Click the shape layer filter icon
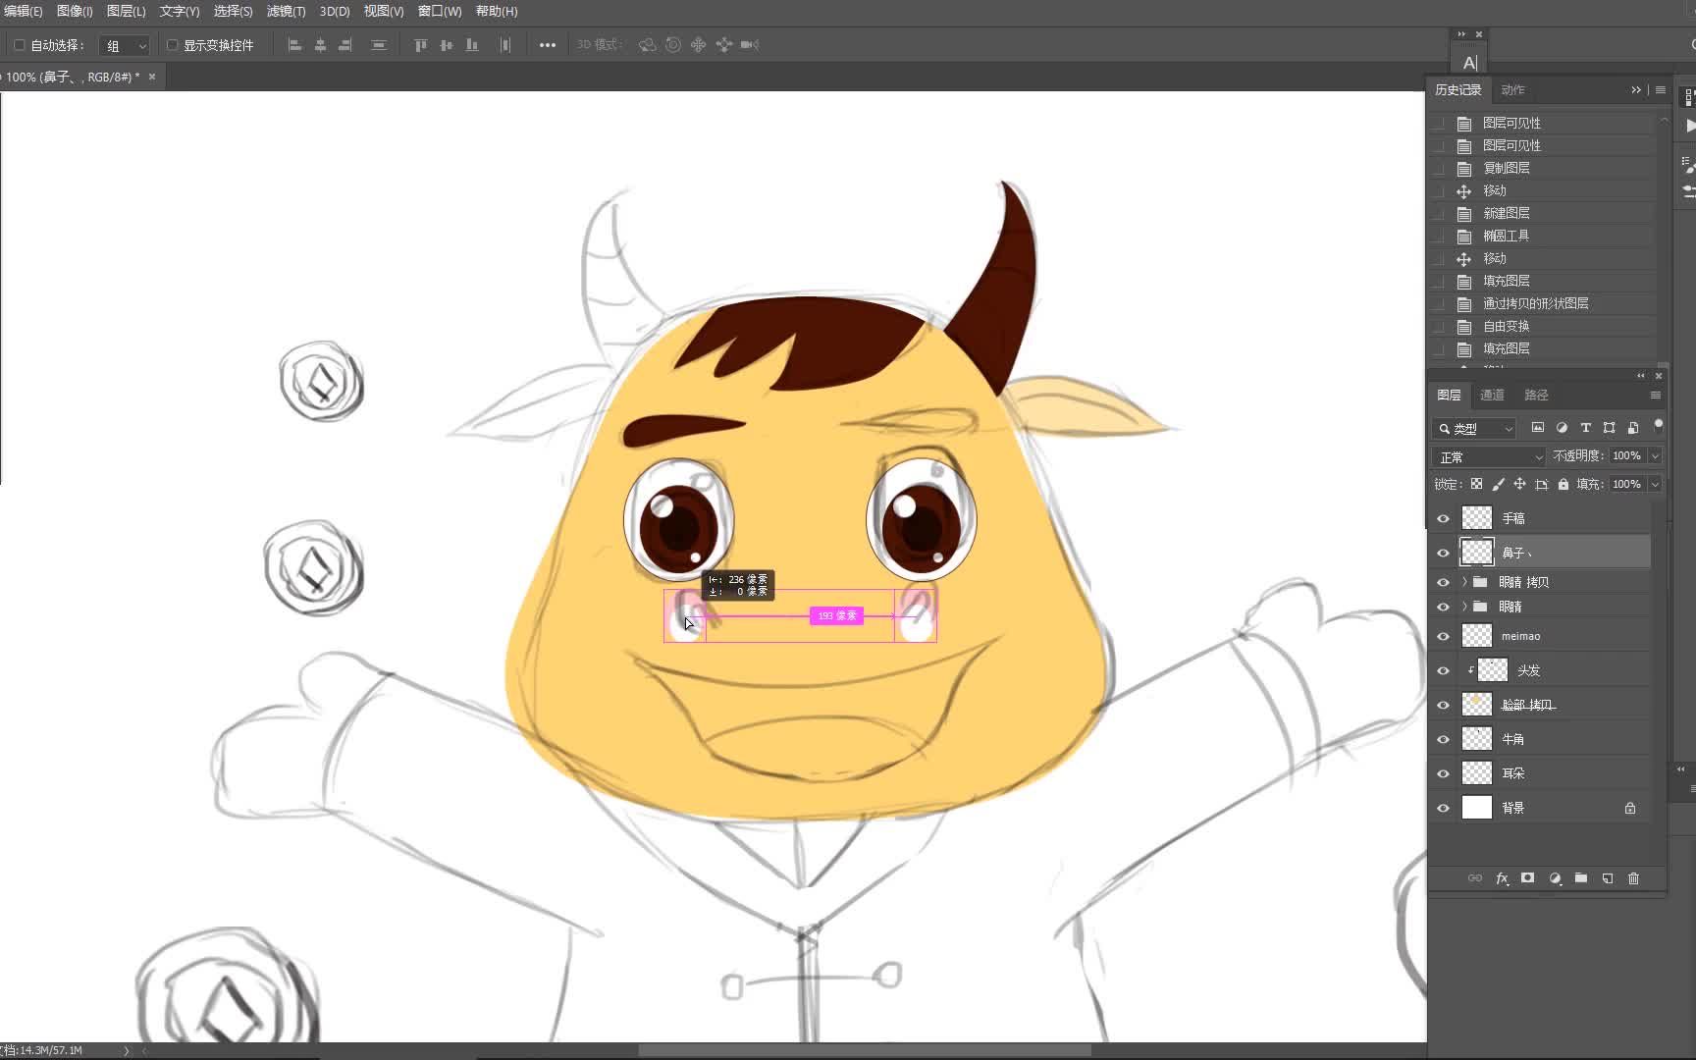Screen dimensions: 1696x1060 pyautogui.click(x=1609, y=428)
